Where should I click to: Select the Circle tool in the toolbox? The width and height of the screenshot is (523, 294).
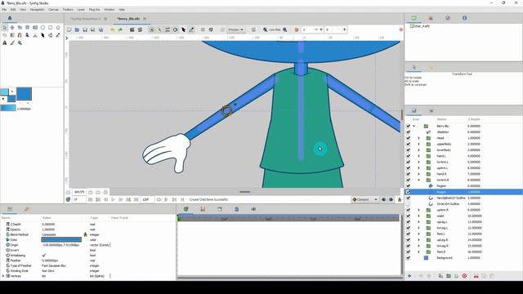click(42, 27)
